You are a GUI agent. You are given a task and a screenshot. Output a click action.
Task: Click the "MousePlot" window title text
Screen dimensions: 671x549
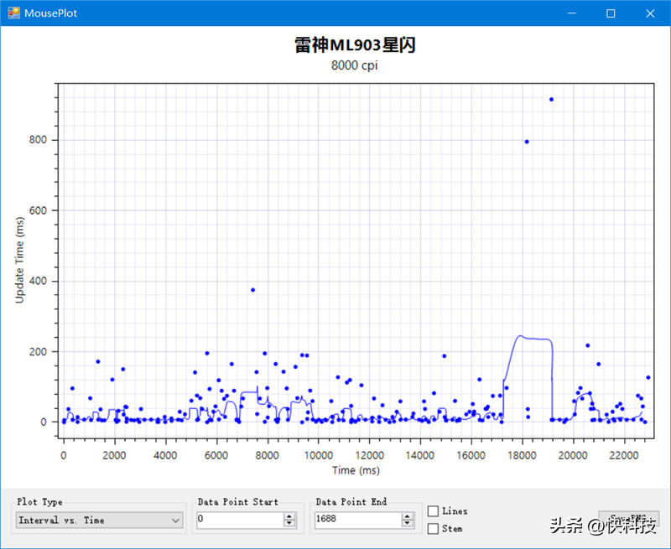[50, 13]
